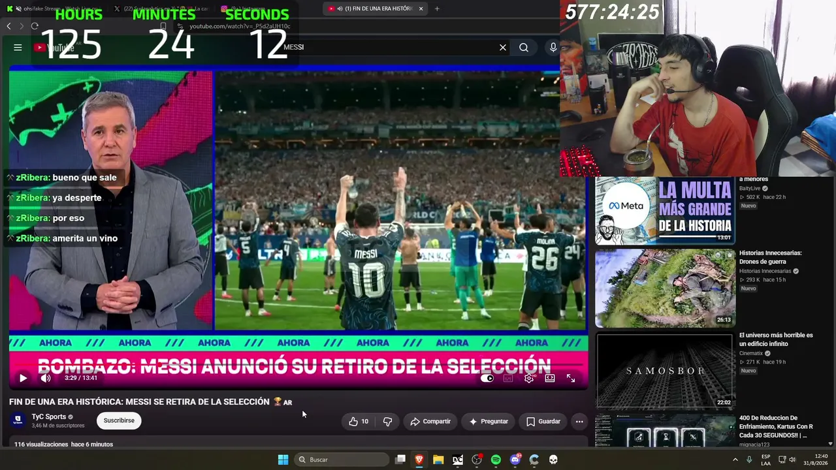This screenshot has width=836, height=470.
Task: Toggle subtitles on the video player
Action: (x=508, y=378)
